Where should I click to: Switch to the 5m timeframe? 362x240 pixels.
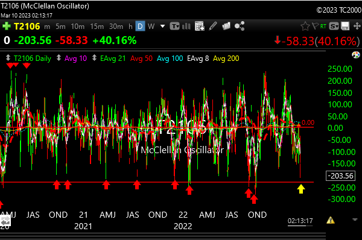pos(60,27)
